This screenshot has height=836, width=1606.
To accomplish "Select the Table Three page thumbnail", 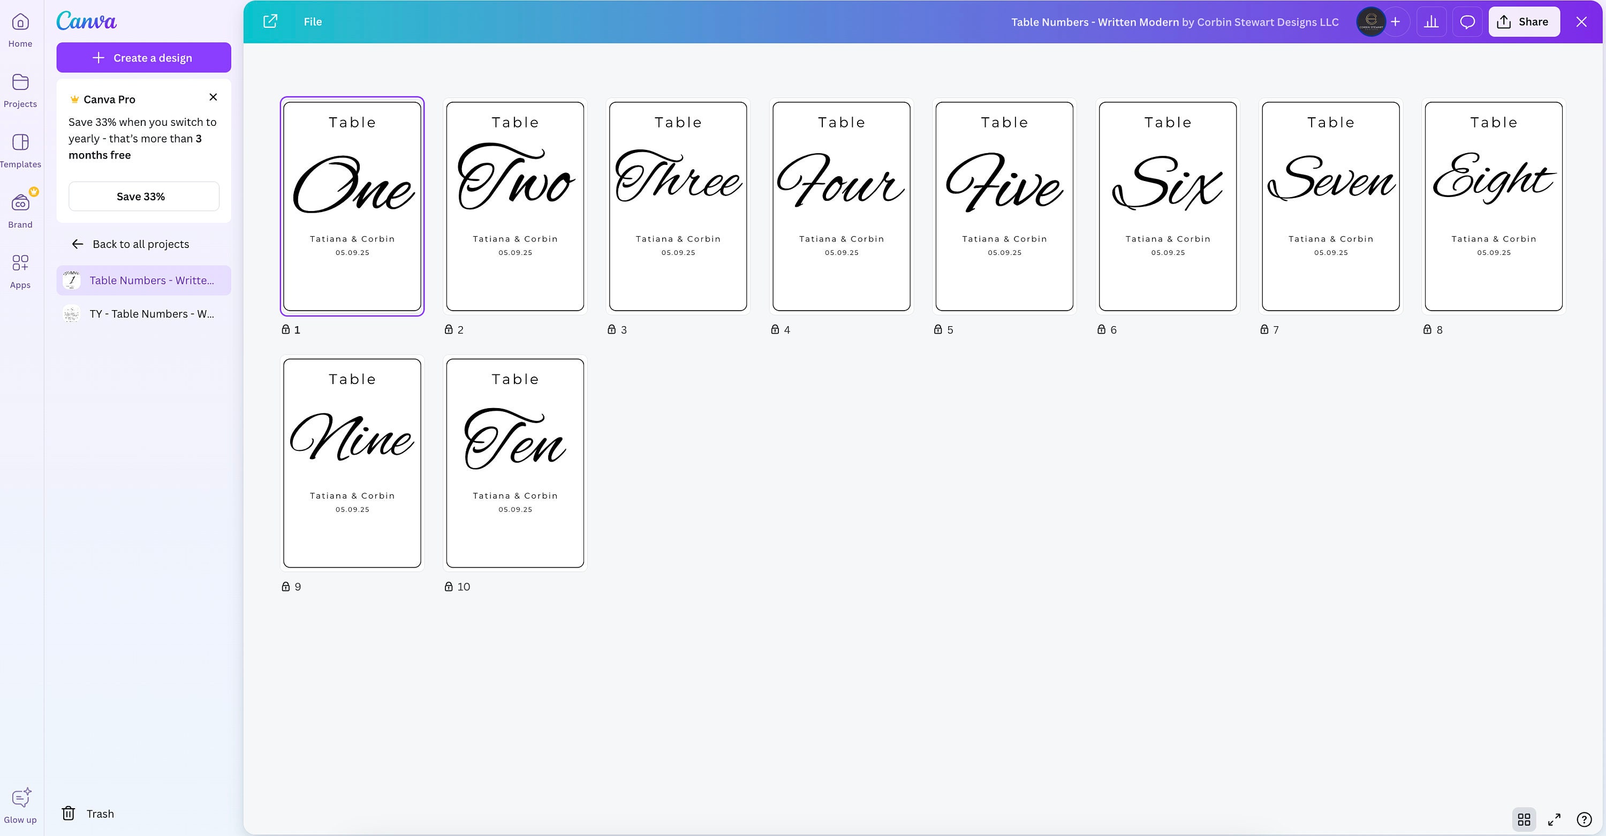I will click(x=678, y=207).
